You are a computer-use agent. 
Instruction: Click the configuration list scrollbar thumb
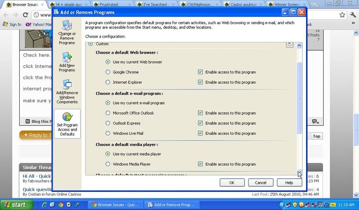[x=299, y=98]
